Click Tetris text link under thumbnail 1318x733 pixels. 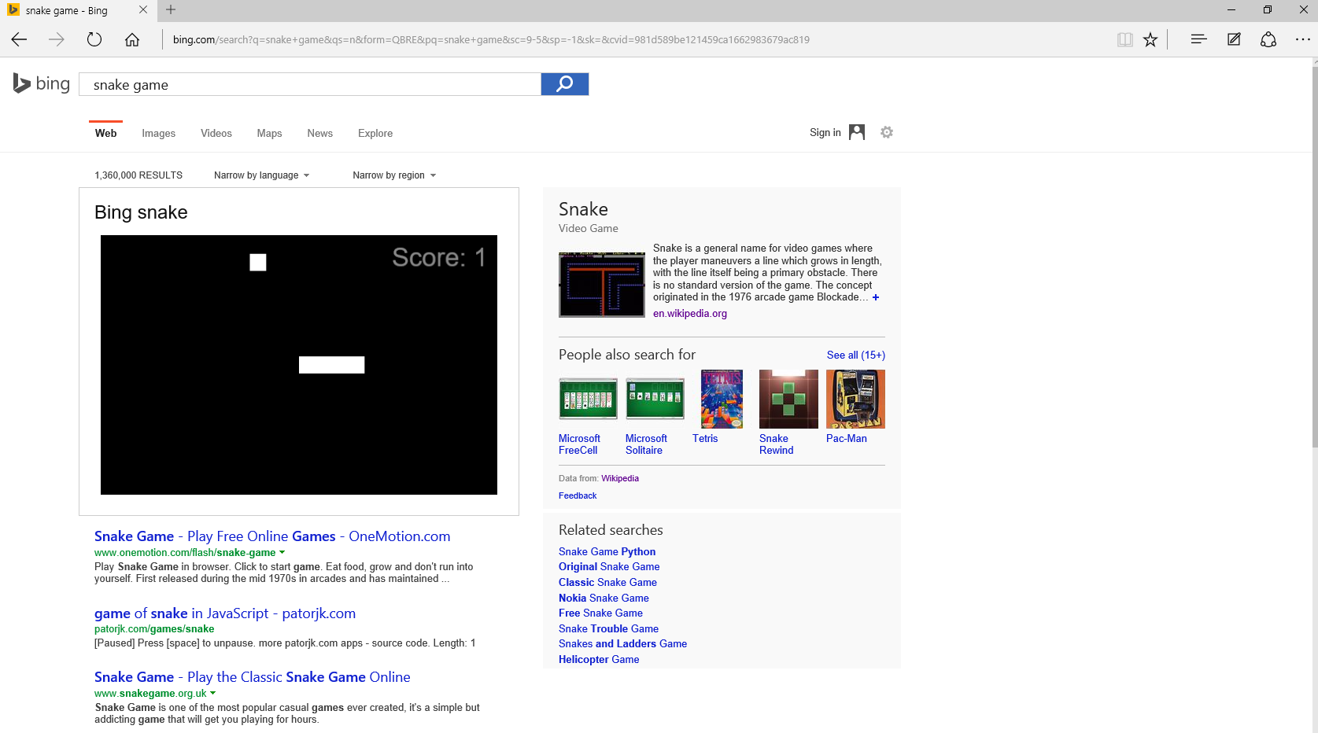point(705,439)
